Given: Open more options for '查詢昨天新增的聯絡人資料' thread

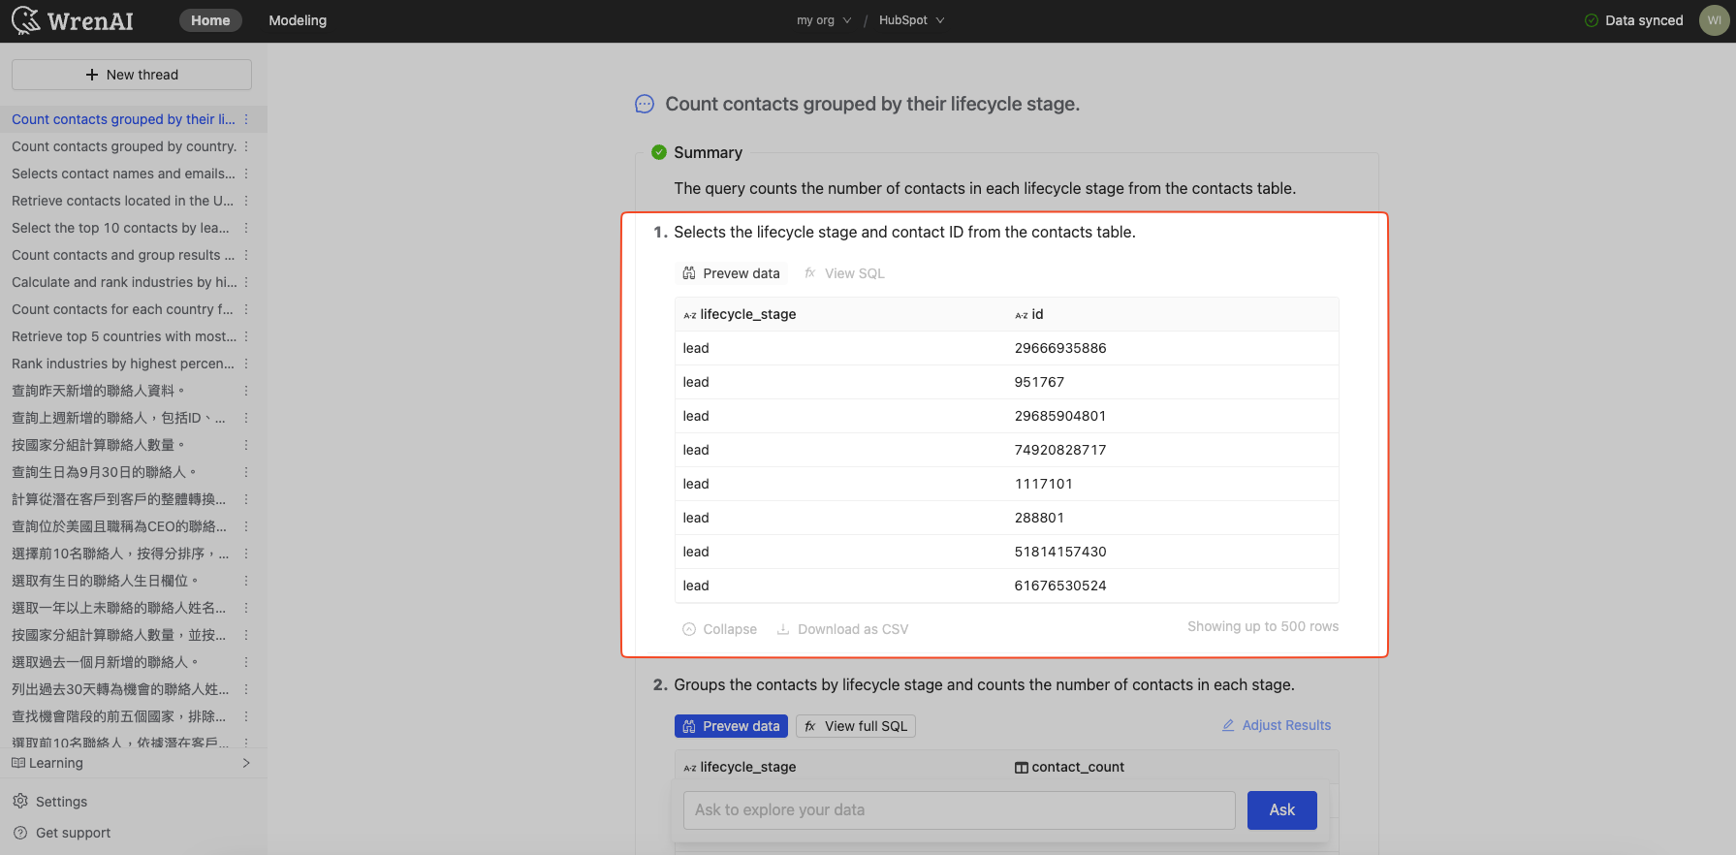Looking at the screenshot, I should [246, 391].
